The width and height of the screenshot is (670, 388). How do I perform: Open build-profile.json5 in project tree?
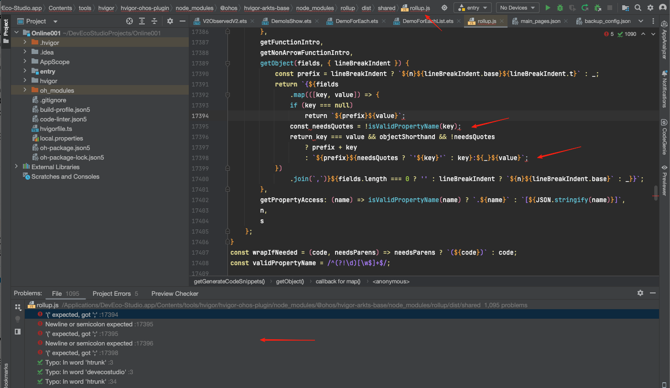[65, 109]
